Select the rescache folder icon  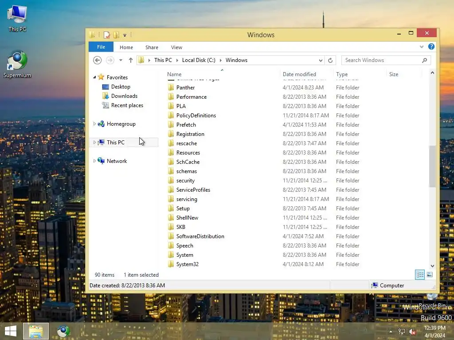[171, 143]
